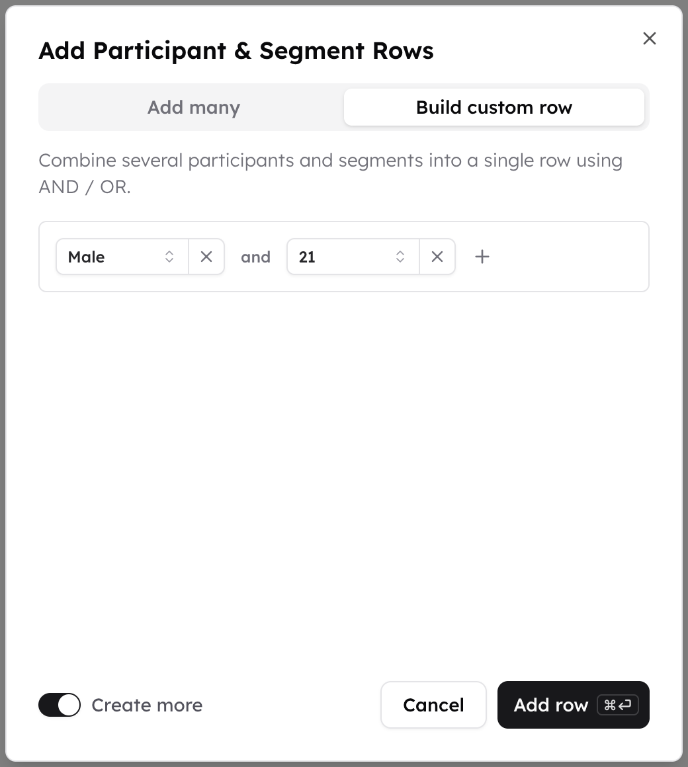Open the 21 segment dropdown
Screen dimensions: 688x767
pos(353,257)
